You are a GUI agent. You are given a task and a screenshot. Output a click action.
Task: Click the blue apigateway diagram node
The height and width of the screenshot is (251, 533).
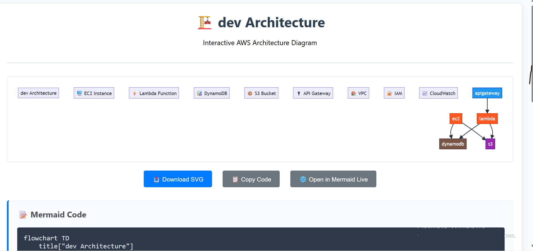click(x=487, y=93)
